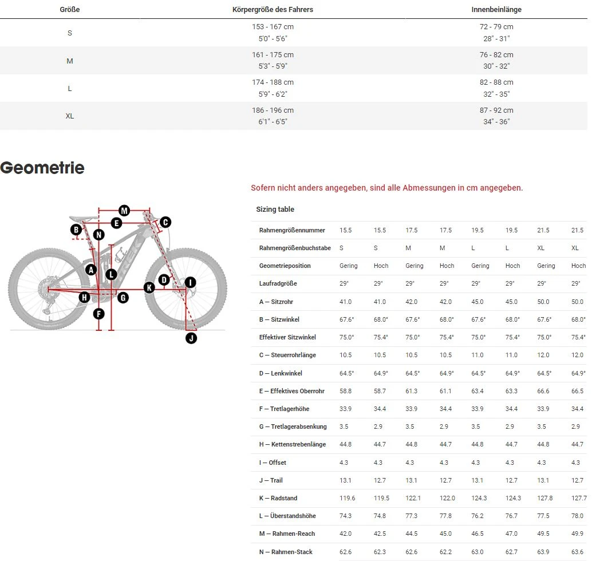
Task: Click the Innenbeinlänge column header
Action: [x=496, y=10]
